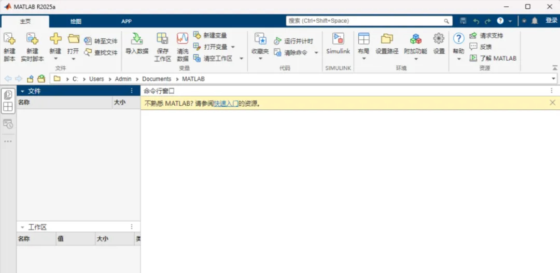Click the yellow plus 新建 icon
The image size is (560, 273).
tap(55, 38)
